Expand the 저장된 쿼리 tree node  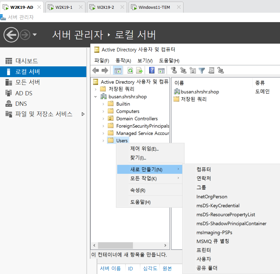pyautogui.click(x=96, y=89)
